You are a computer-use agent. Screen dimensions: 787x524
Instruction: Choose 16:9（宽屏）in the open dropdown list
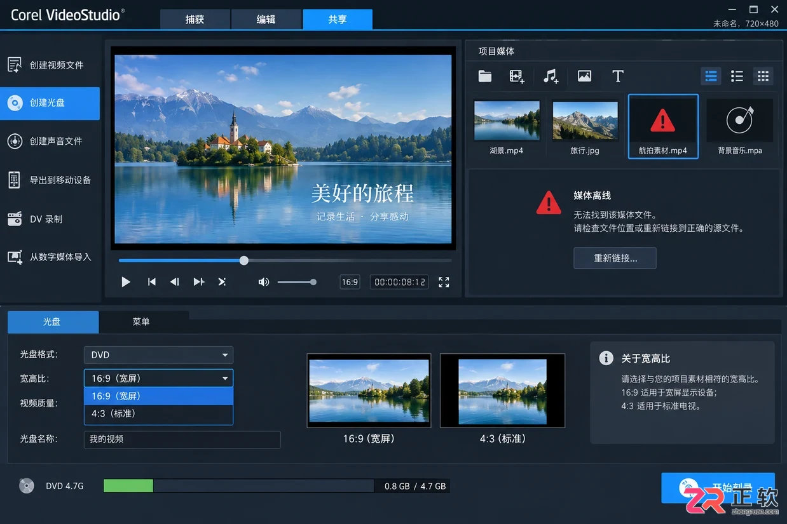click(x=158, y=396)
